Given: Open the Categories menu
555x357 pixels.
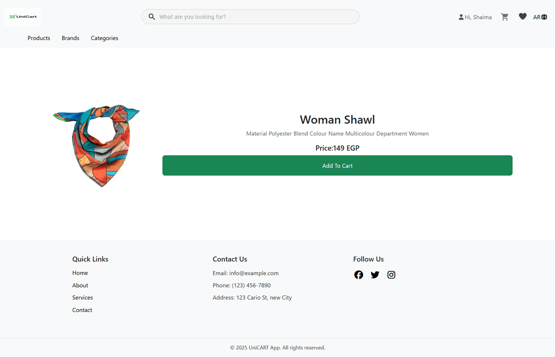Looking at the screenshot, I should pyautogui.click(x=105, y=38).
